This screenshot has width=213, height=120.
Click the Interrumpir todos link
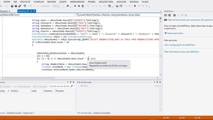point(175,33)
